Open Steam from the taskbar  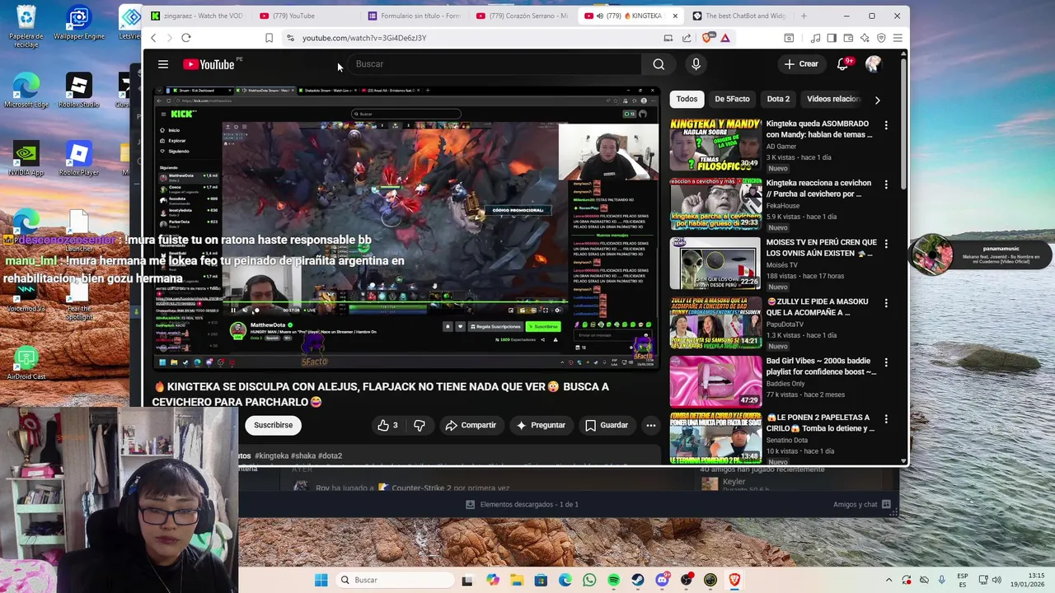(x=638, y=580)
